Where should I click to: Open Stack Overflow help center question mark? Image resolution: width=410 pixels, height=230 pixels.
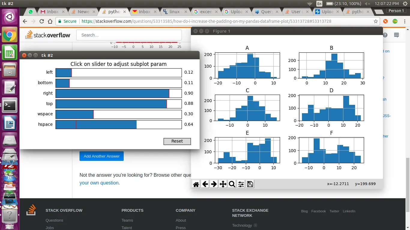(385, 35)
